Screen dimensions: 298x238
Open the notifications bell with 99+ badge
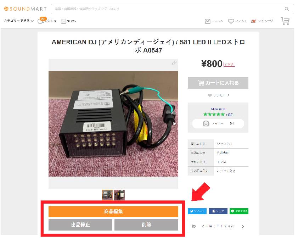pyautogui.click(x=40, y=21)
